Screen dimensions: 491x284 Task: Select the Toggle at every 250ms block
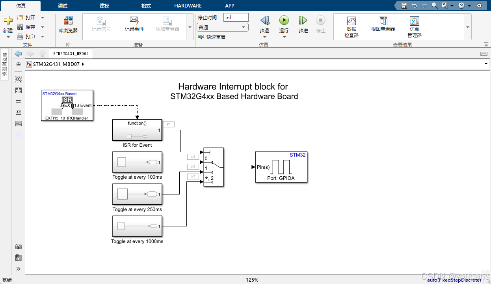(137, 194)
